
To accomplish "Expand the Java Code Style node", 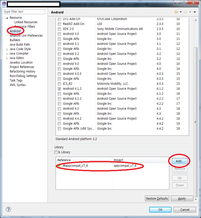I will coord(7,49).
